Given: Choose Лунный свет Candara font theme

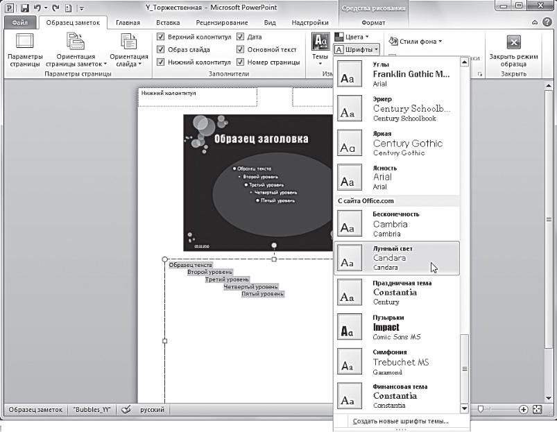Looking at the screenshot, I should pyautogui.click(x=397, y=258).
